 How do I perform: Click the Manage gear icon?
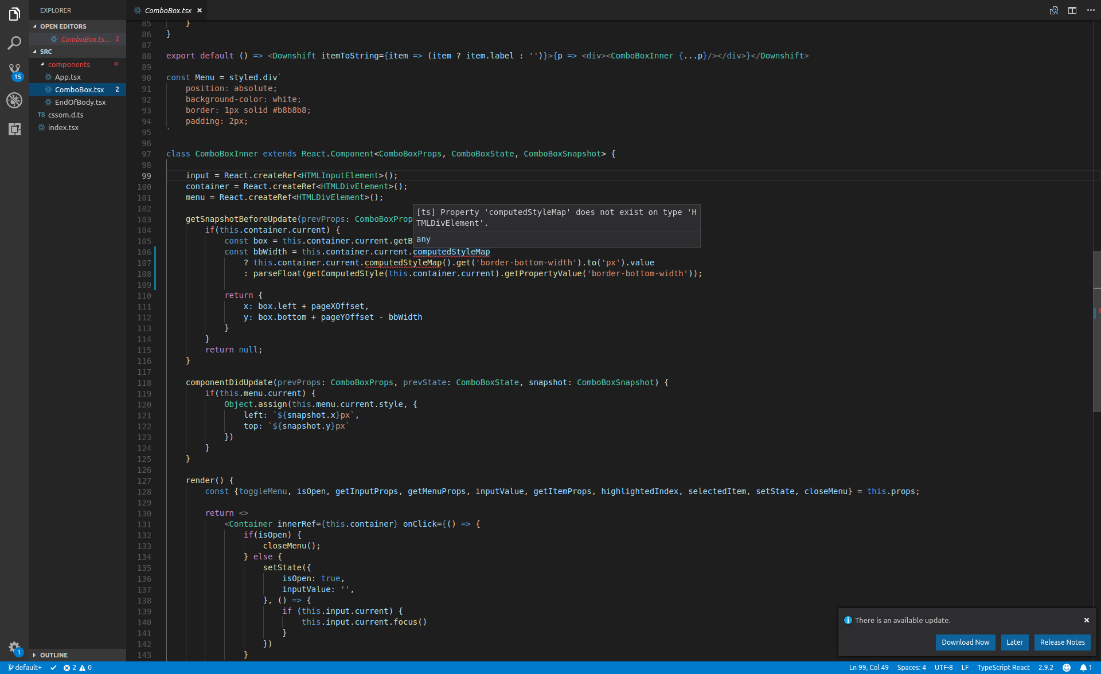[14, 648]
